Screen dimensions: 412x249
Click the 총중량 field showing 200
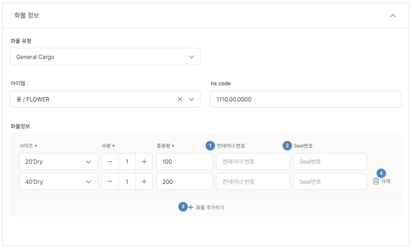click(x=184, y=182)
